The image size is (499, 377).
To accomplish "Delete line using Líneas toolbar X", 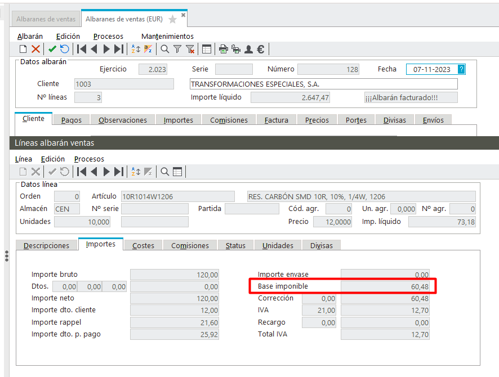I will point(35,172).
